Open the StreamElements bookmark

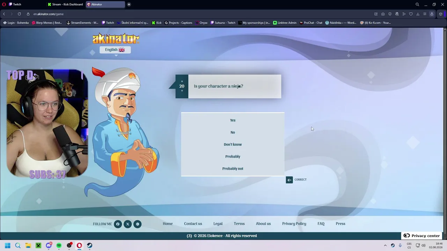coord(82,23)
